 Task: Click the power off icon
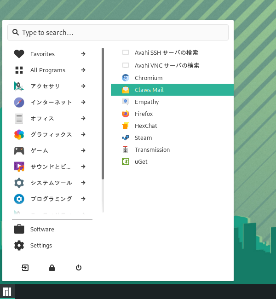(x=79, y=268)
